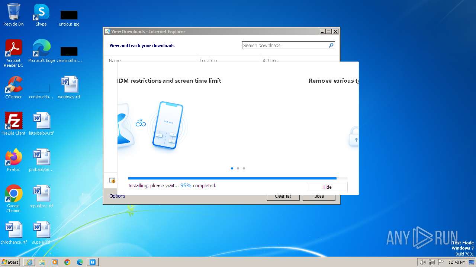Select the third carousel dot
This screenshot has width=476, height=267.
pos(244,168)
